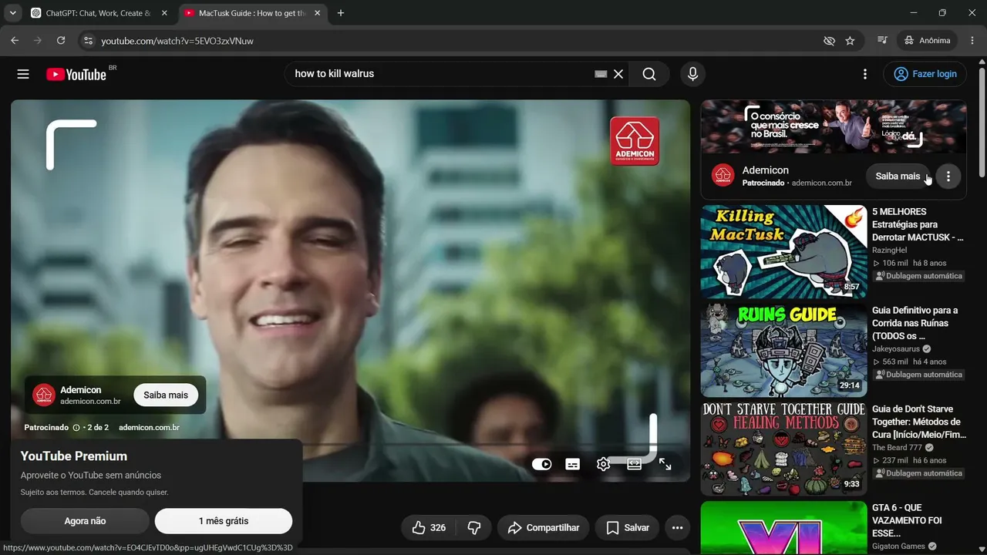Switch the player to theater mode
The image size is (987, 555).
pos(635,464)
